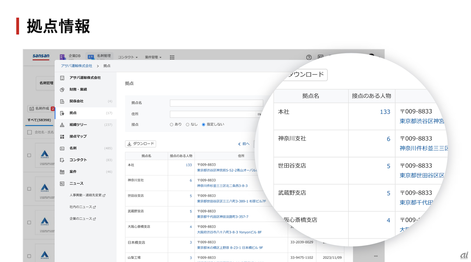Expand the コンタクト dropdown menu
Image resolution: width=471 pixels, height=262 pixels.
click(x=128, y=57)
